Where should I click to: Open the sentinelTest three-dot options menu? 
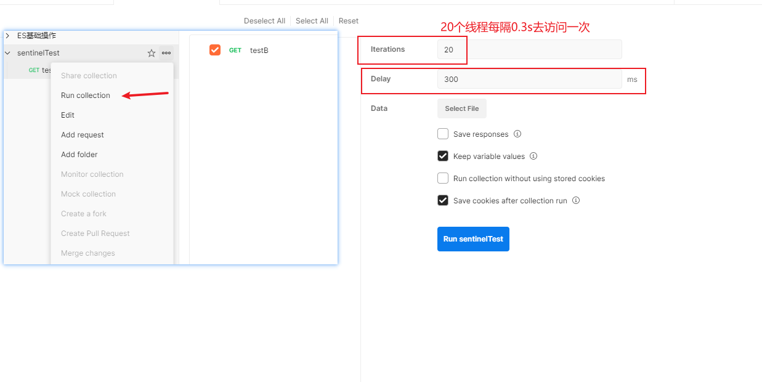point(166,53)
